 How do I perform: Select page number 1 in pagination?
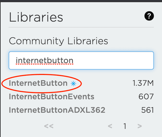pyautogui.click(x=125, y=126)
